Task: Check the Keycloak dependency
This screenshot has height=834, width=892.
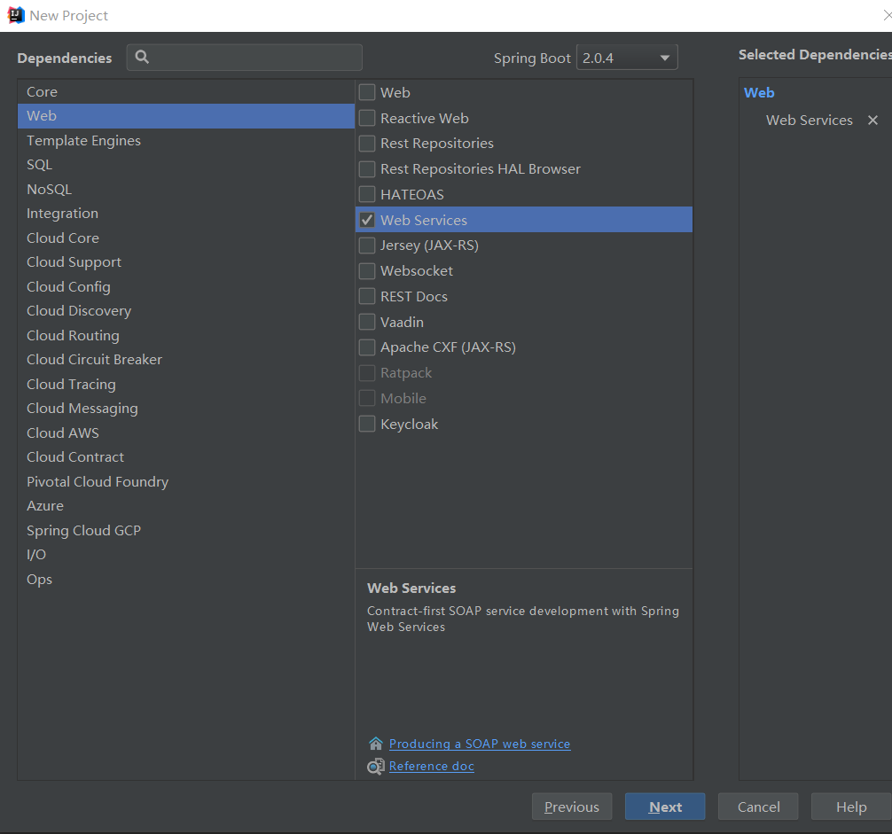Action: [x=367, y=424]
